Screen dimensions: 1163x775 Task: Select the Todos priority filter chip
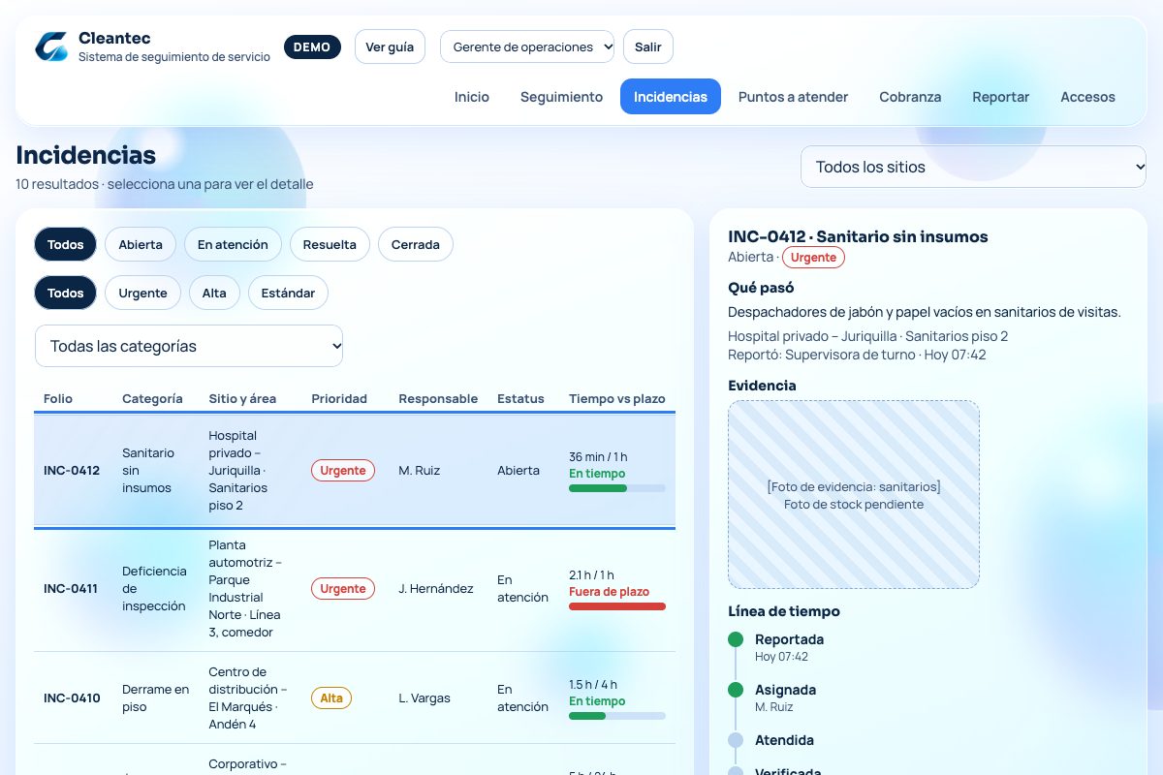(x=66, y=293)
